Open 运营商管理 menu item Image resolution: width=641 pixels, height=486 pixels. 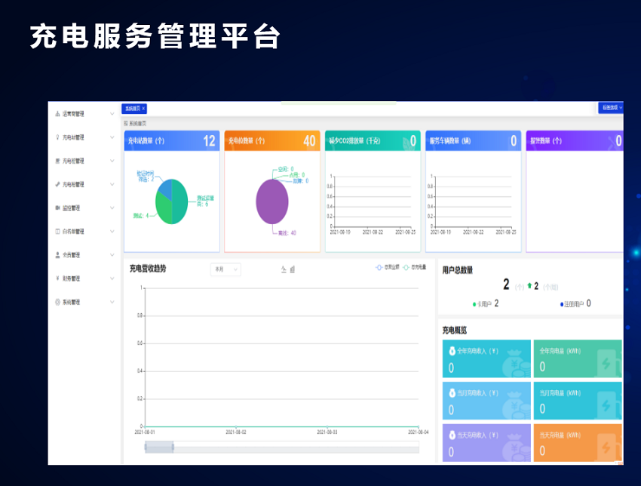pyautogui.click(x=85, y=114)
